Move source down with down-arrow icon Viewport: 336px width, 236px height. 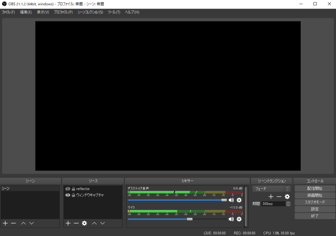(x=103, y=223)
